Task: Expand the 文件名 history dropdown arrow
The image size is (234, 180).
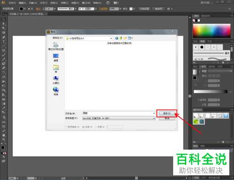Action: pyautogui.click(x=154, y=113)
